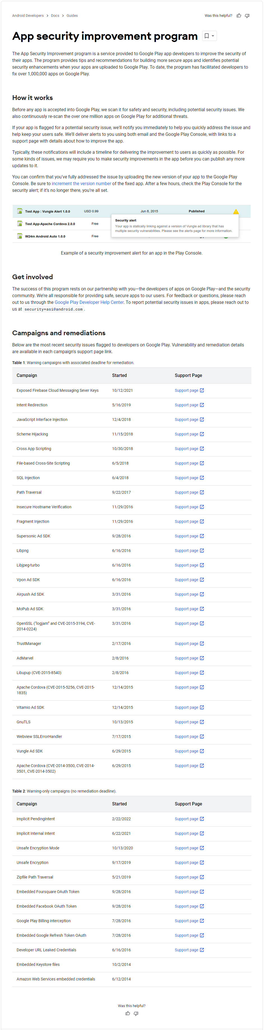Open Support page for Zipfile Path Traversal
Viewport: 264px width, 1030px height.
(189, 877)
